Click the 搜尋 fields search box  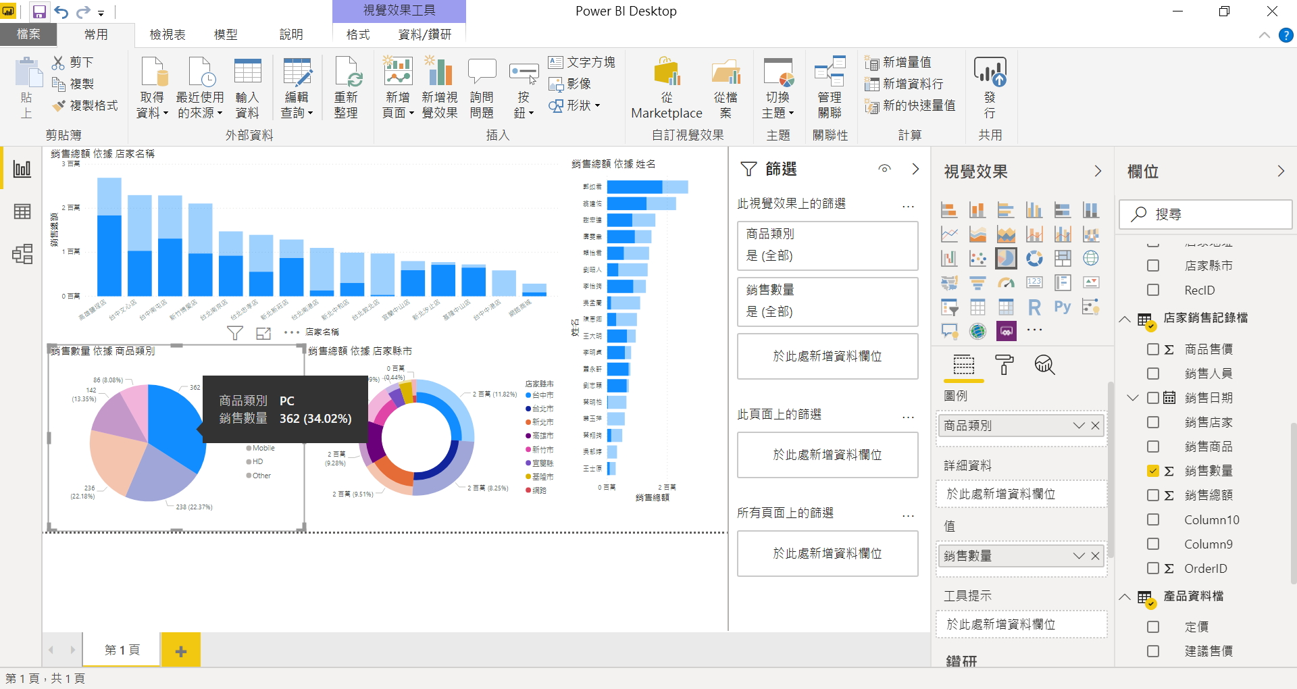tap(1206, 214)
